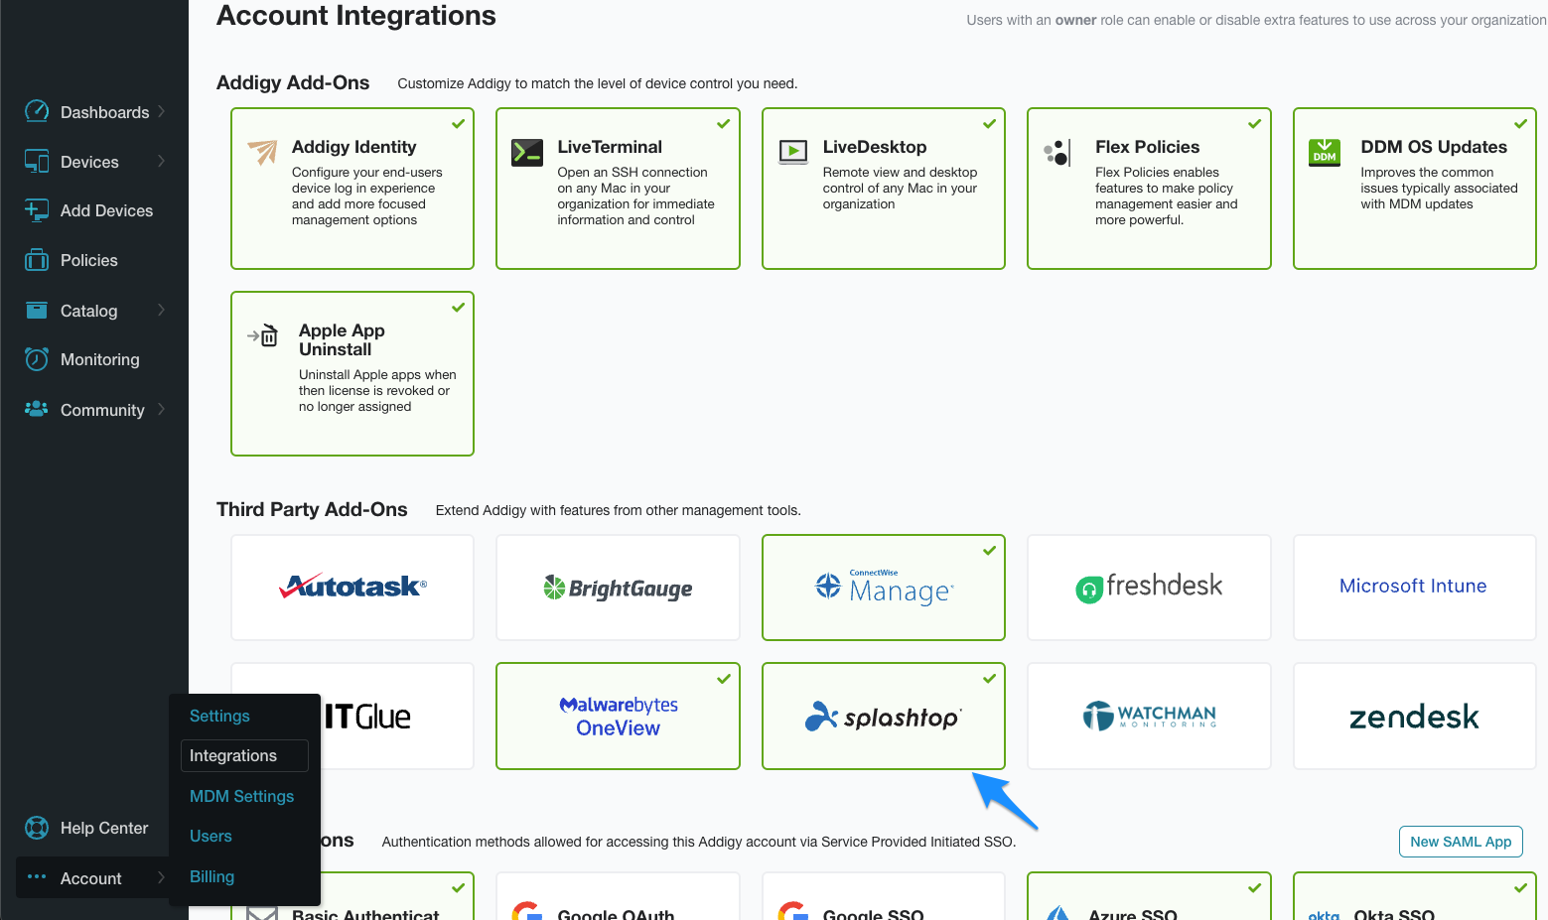Toggle the Flex Policies add-on
Image resolution: width=1548 pixels, height=920 pixels.
point(1254,123)
